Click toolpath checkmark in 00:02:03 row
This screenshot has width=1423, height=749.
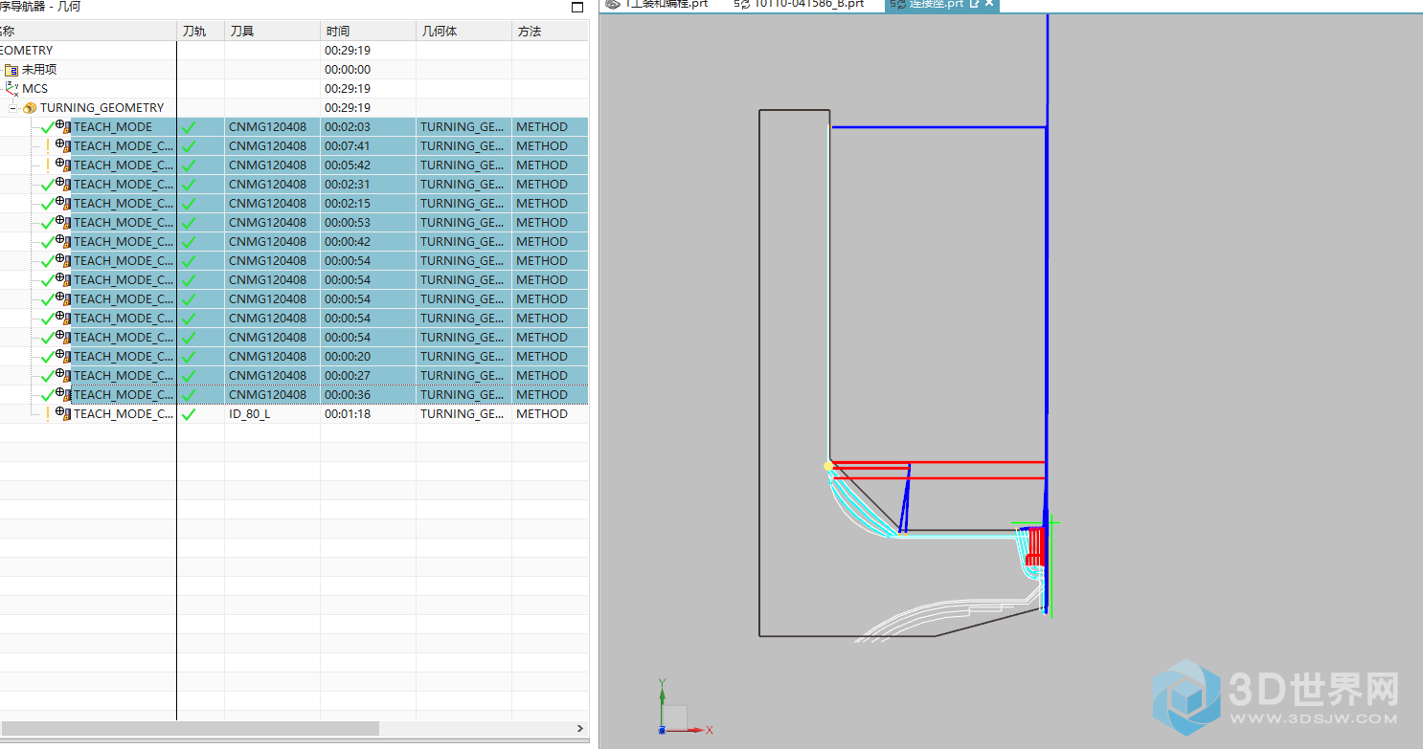tap(189, 127)
